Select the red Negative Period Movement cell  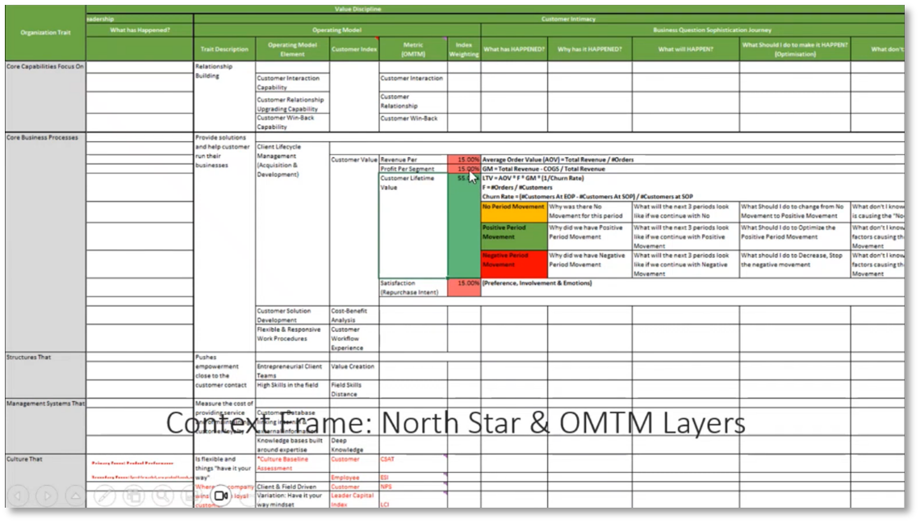(x=513, y=262)
